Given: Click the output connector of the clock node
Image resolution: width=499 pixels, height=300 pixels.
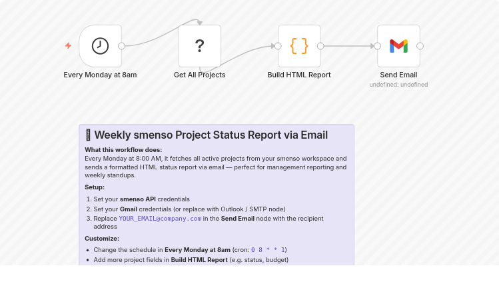Looking at the screenshot, I should tap(121, 46).
